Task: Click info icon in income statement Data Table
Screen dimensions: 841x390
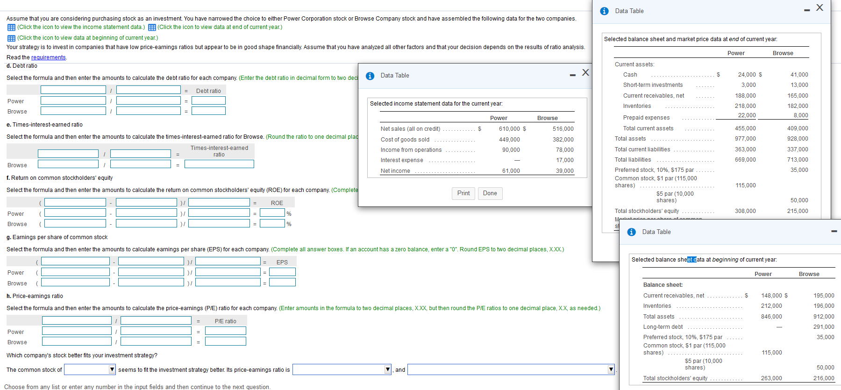Action: pyautogui.click(x=370, y=76)
